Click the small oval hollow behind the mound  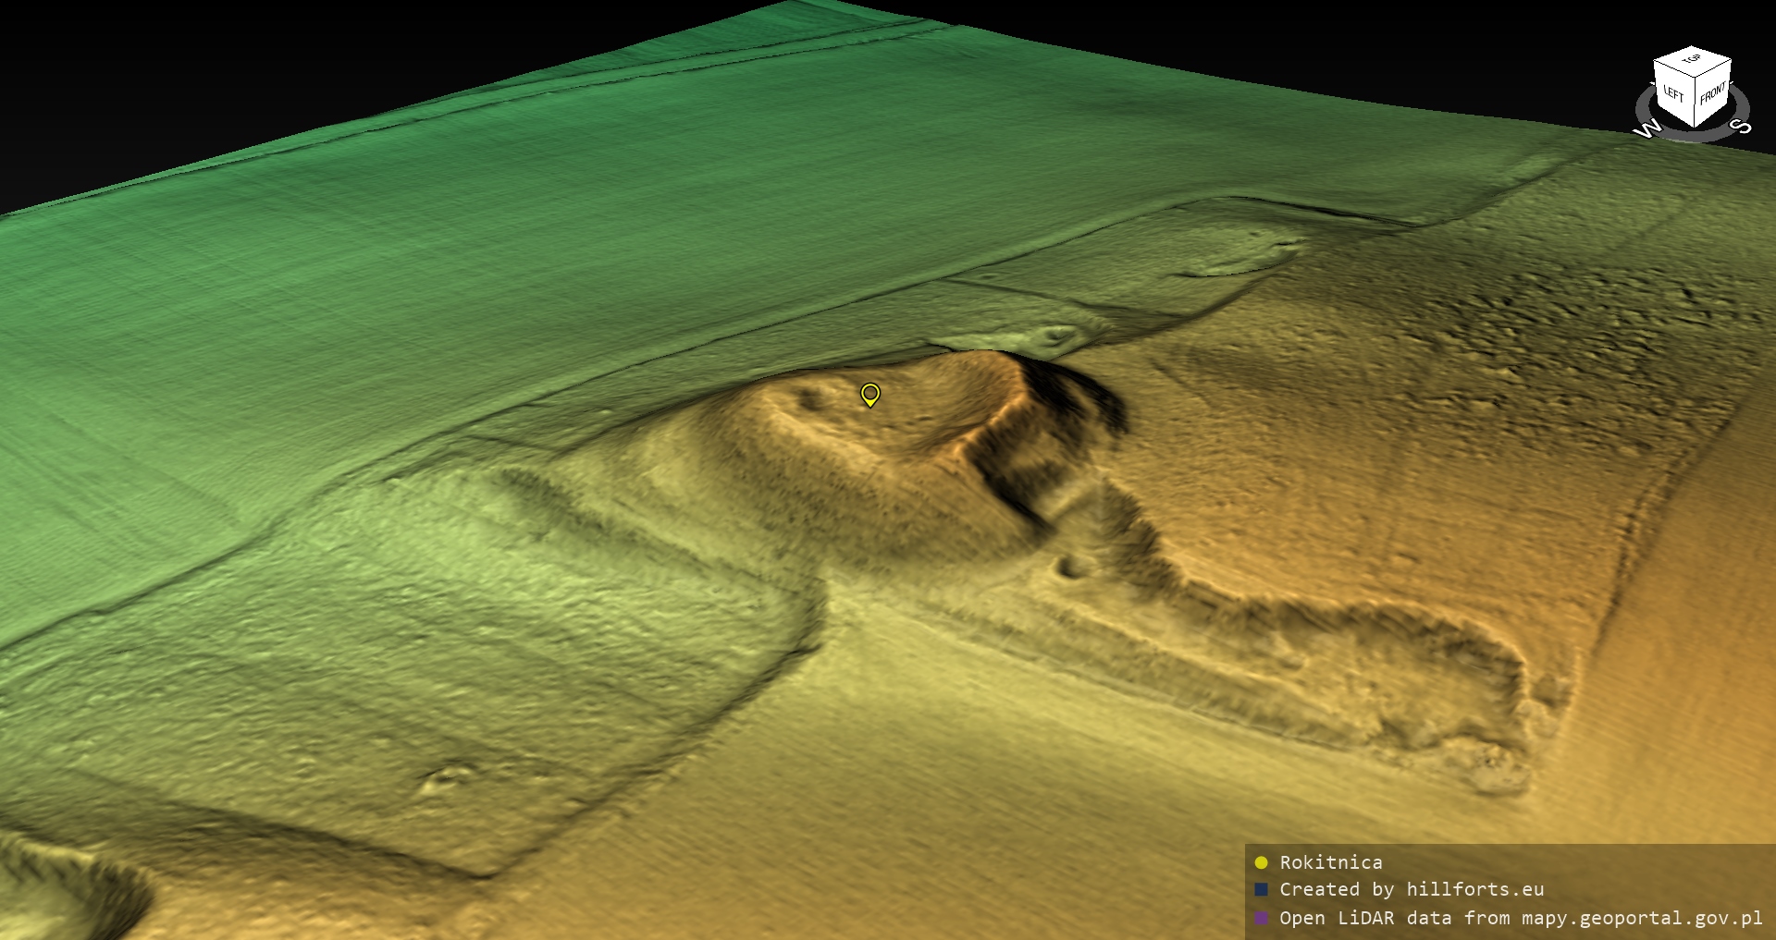coord(1054,335)
